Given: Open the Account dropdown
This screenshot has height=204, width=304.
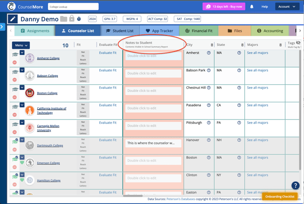Looking at the screenshot, I should coord(287,7).
